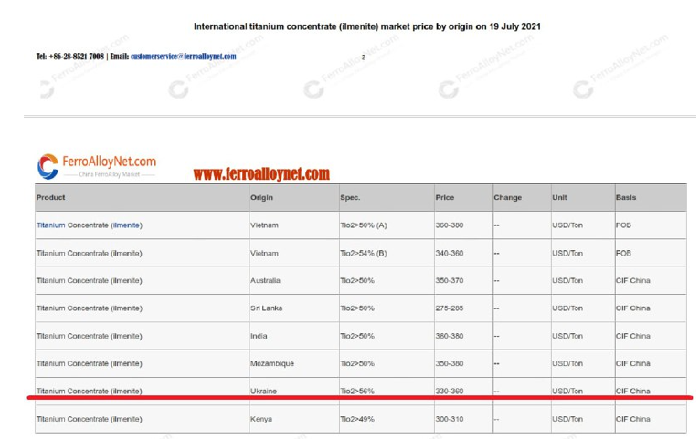Open the customerservice@ferroalloynet.com email link

[183, 57]
